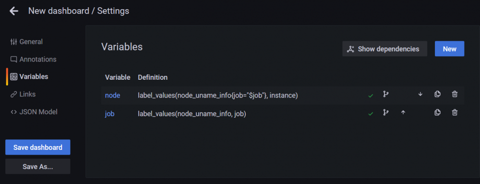Screen dimensions: 480x184
Task: Show variable dependencies graph
Action: [x=384, y=49]
